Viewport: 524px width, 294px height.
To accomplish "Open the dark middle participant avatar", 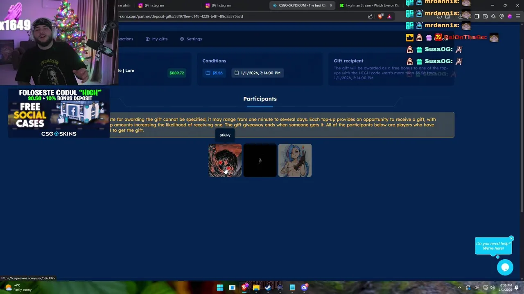I will tap(260, 160).
